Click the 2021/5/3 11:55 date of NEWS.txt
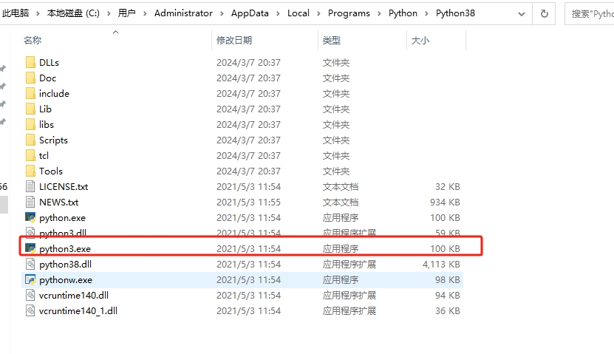The image size is (614, 354). tap(248, 202)
